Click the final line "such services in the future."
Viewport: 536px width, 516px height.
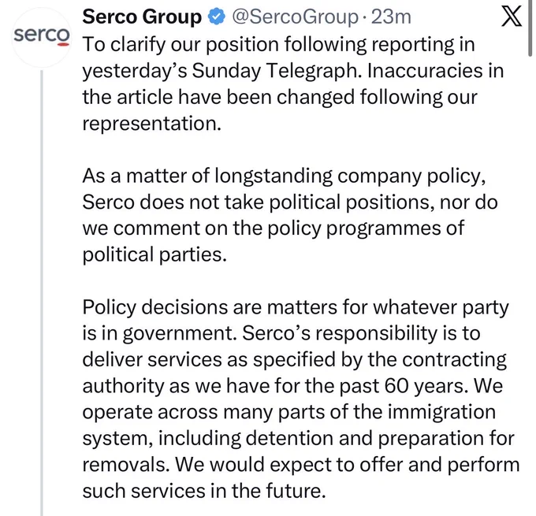coord(204,491)
